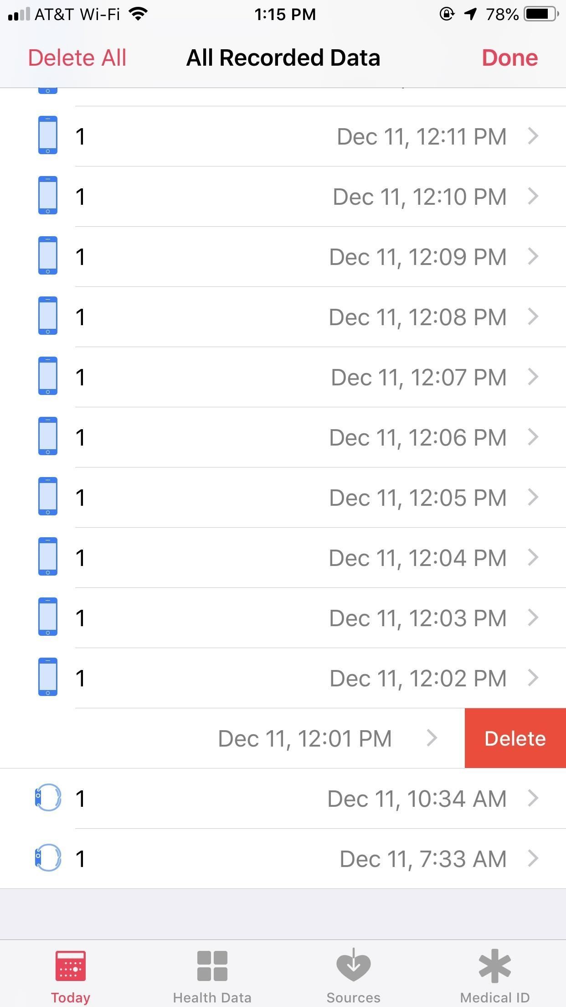Image resolution: width=566 pixels, height=1007 pixels.
Task: Tap the iPhone icon beside 12:06 PM entry
Action: 48,436
